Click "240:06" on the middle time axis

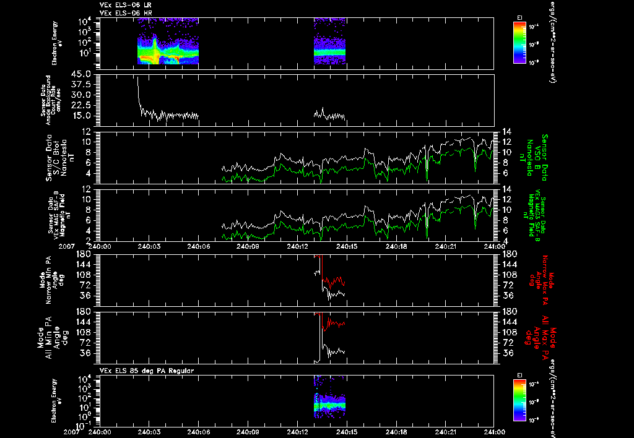(x=199, y=246)
